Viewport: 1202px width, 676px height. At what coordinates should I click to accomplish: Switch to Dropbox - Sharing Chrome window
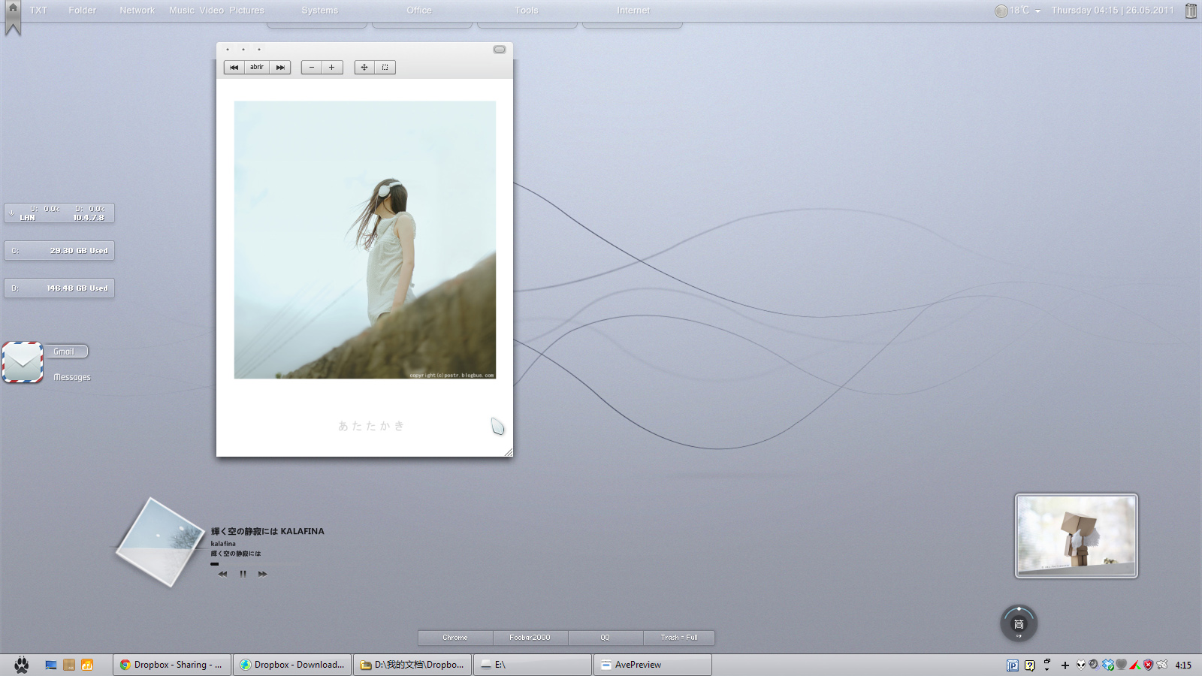tap(172, 665)
